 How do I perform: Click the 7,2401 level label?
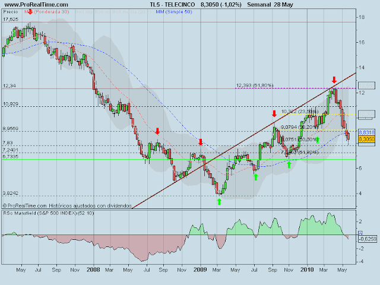coord(11,150)
